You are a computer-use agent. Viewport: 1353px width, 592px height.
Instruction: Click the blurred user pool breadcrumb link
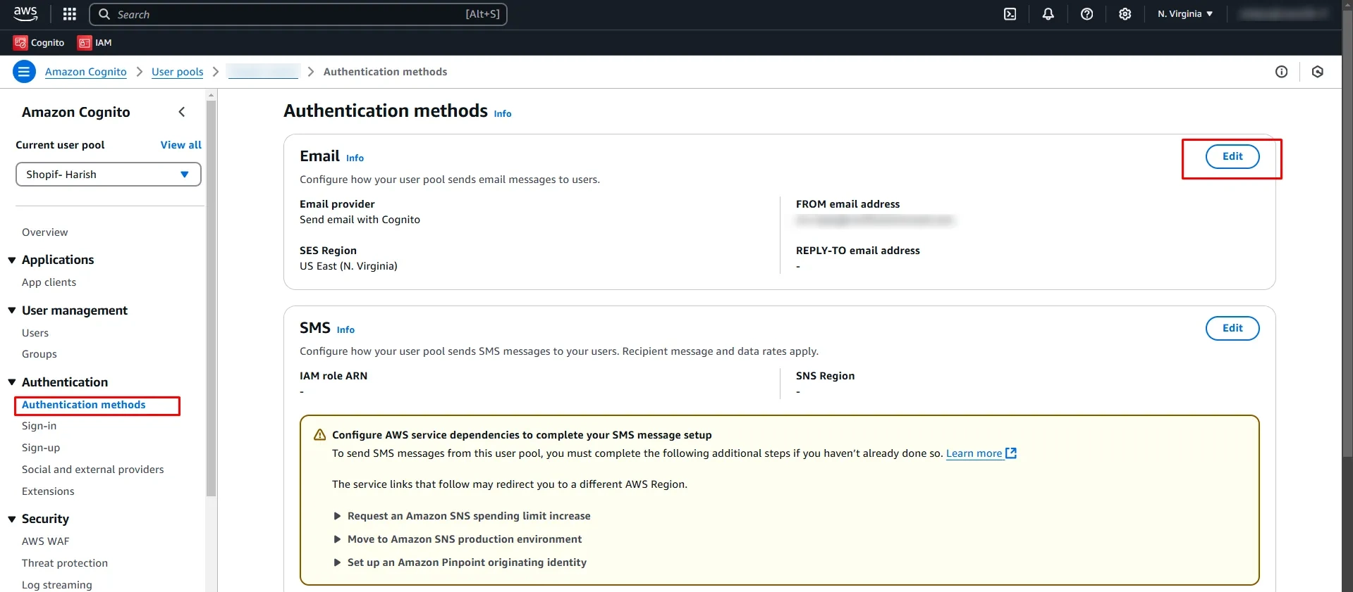tap(263, 72)
